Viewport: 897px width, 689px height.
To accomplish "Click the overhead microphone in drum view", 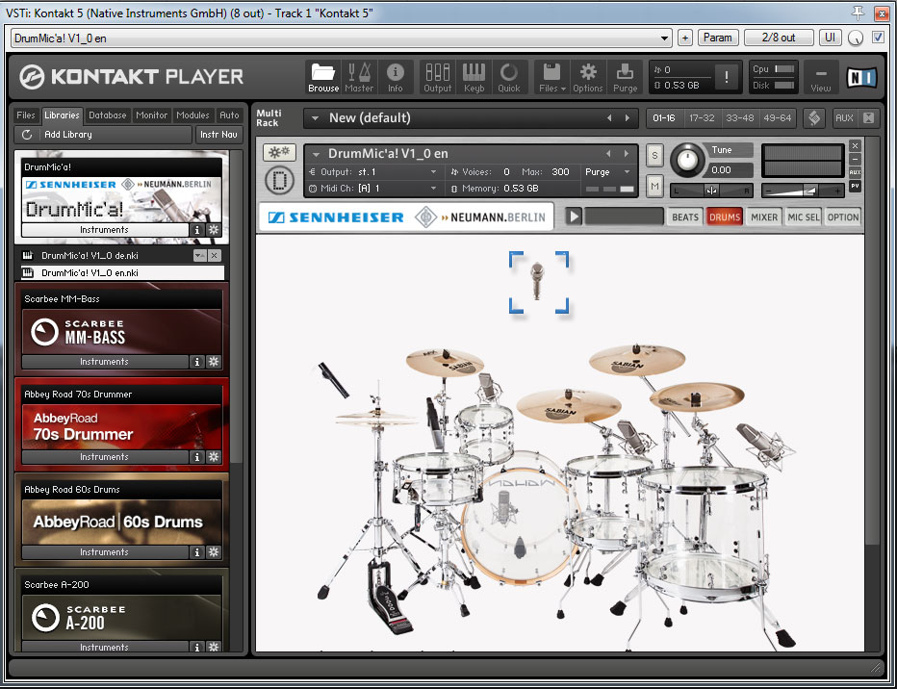I will pos(537,281).
